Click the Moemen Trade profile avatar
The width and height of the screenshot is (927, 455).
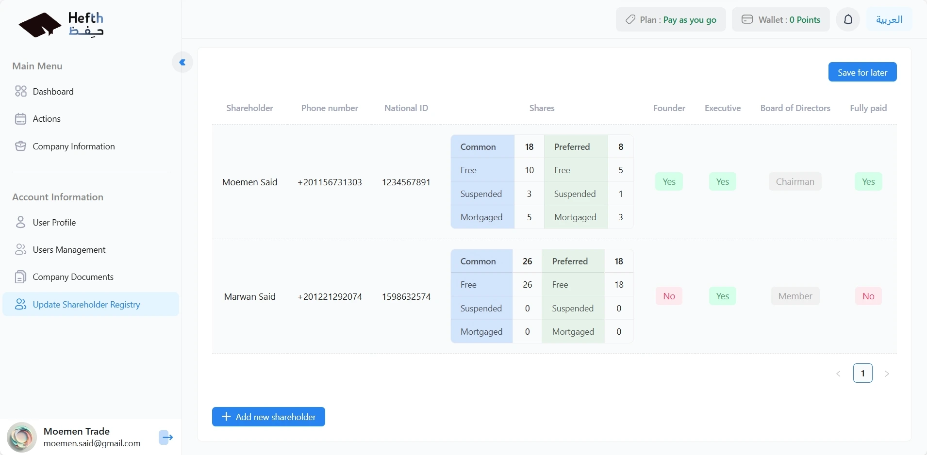[x=22, y=437]
